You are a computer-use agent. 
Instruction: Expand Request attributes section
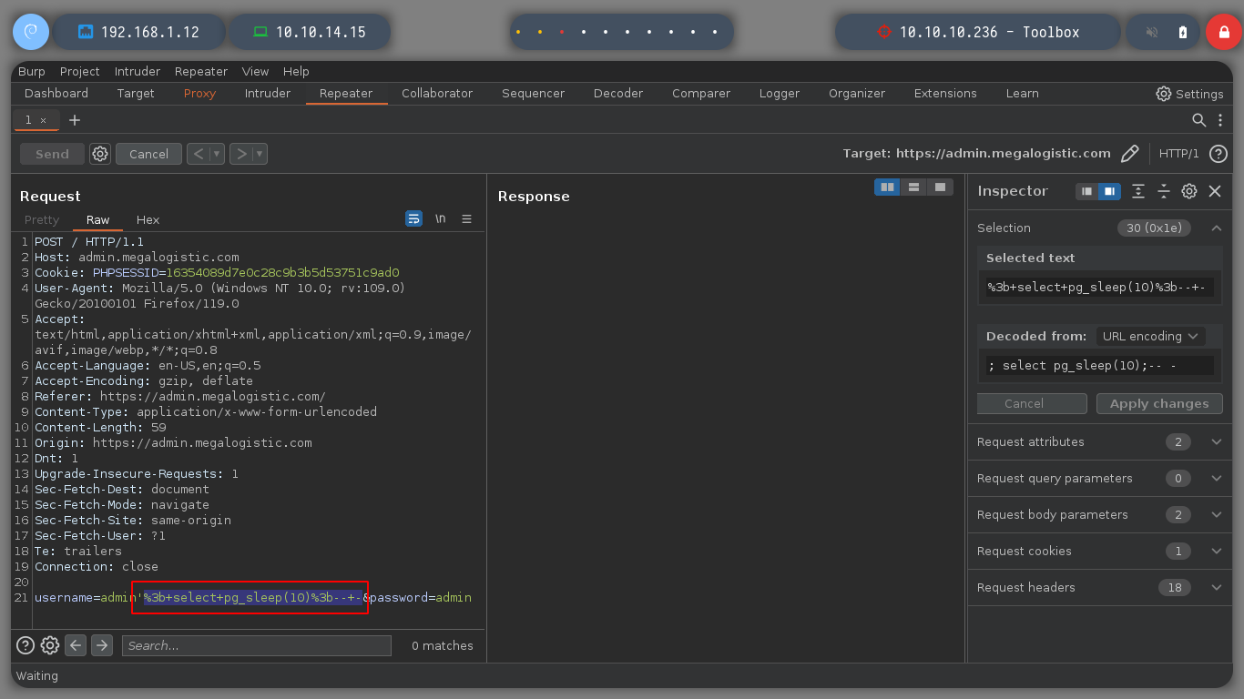point(1217,442)
